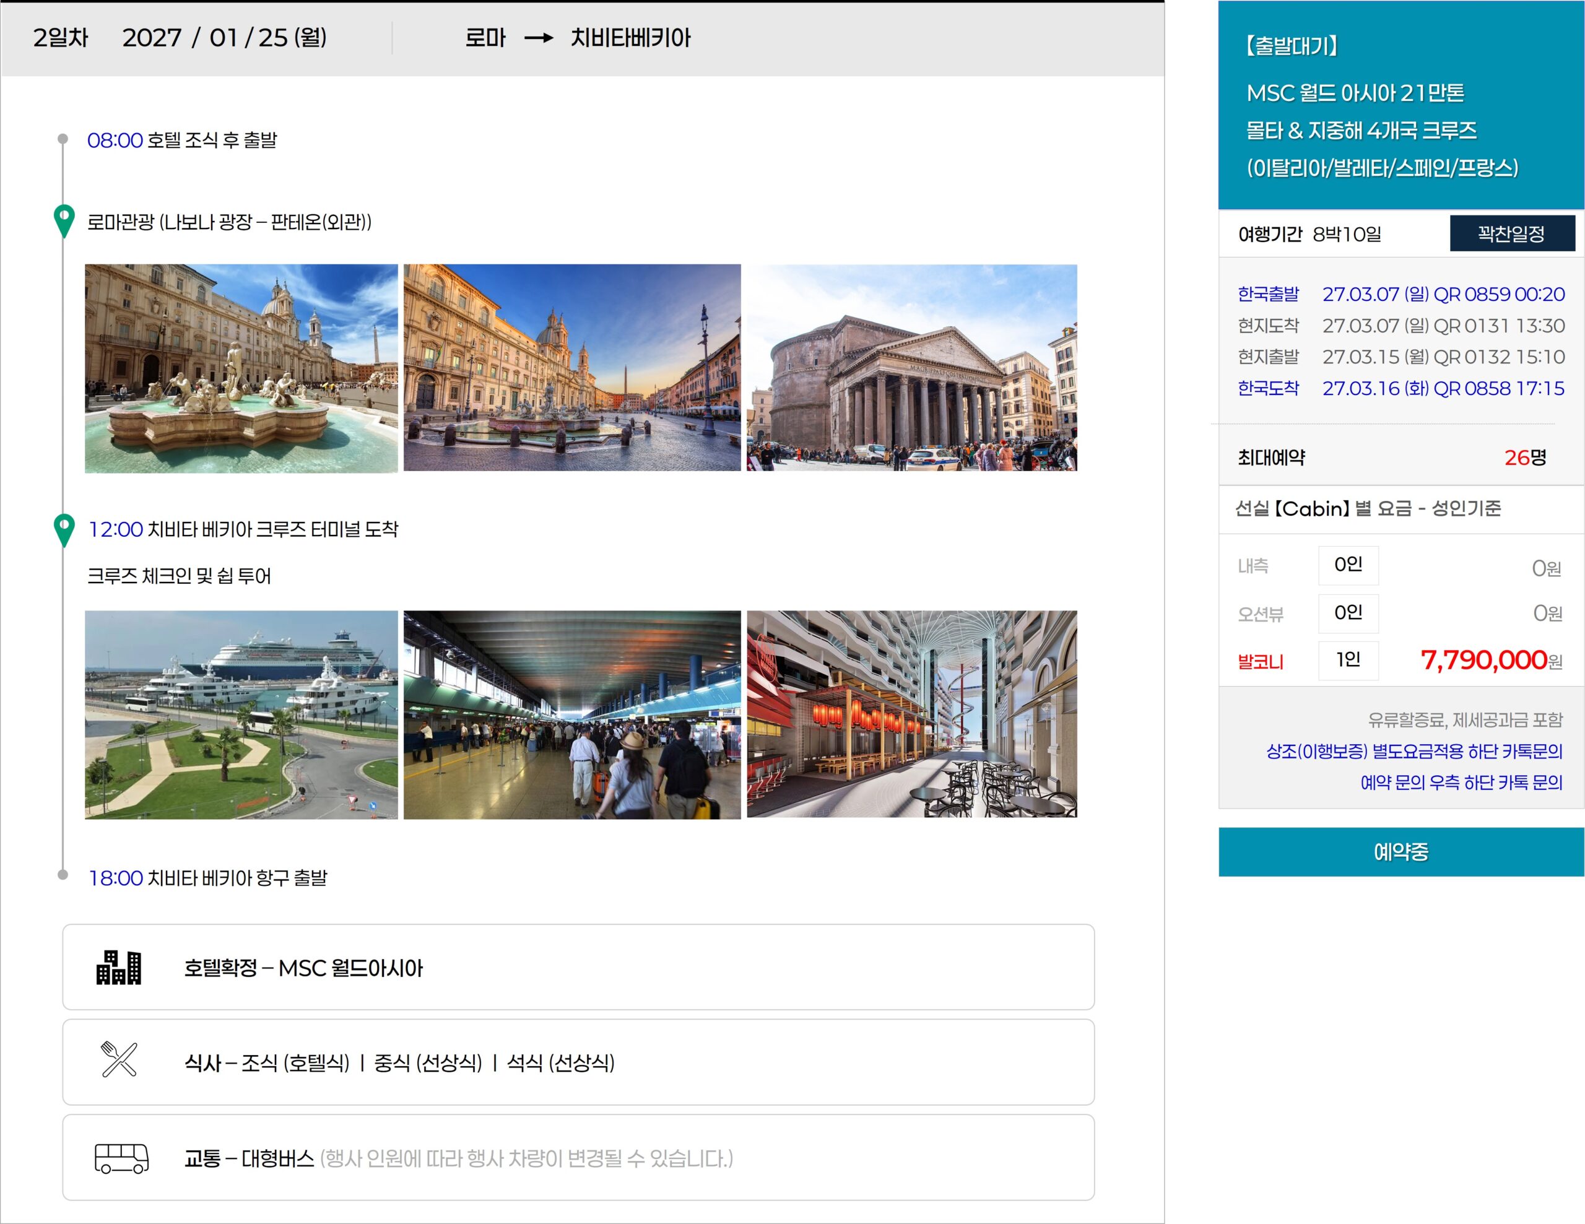This screenshot has width=1585, height=1224.
Task: Click the hotel building icon
Action: coord(119,967)
